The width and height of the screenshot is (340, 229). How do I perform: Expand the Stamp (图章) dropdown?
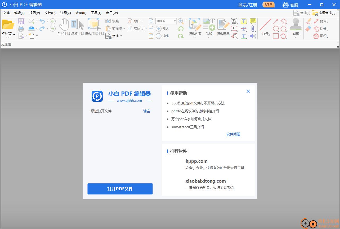tap(296, 37)
